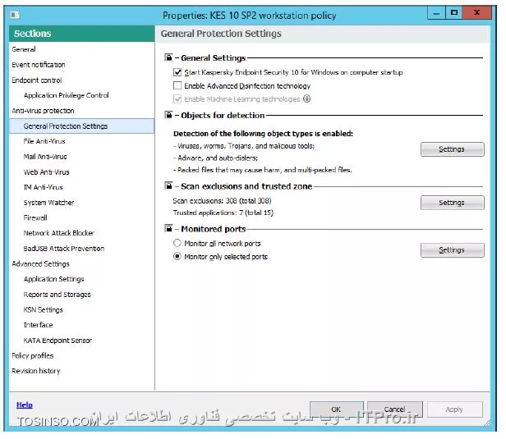This screenshot has width=506, height=439.
Task: Open the Help link
Action: [x=25, y=405]
